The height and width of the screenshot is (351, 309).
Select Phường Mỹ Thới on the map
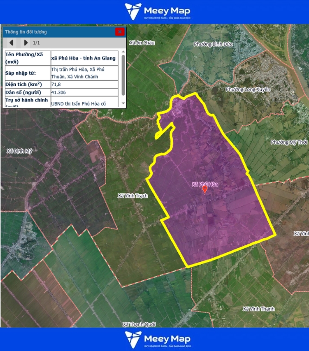pos(289,142)
